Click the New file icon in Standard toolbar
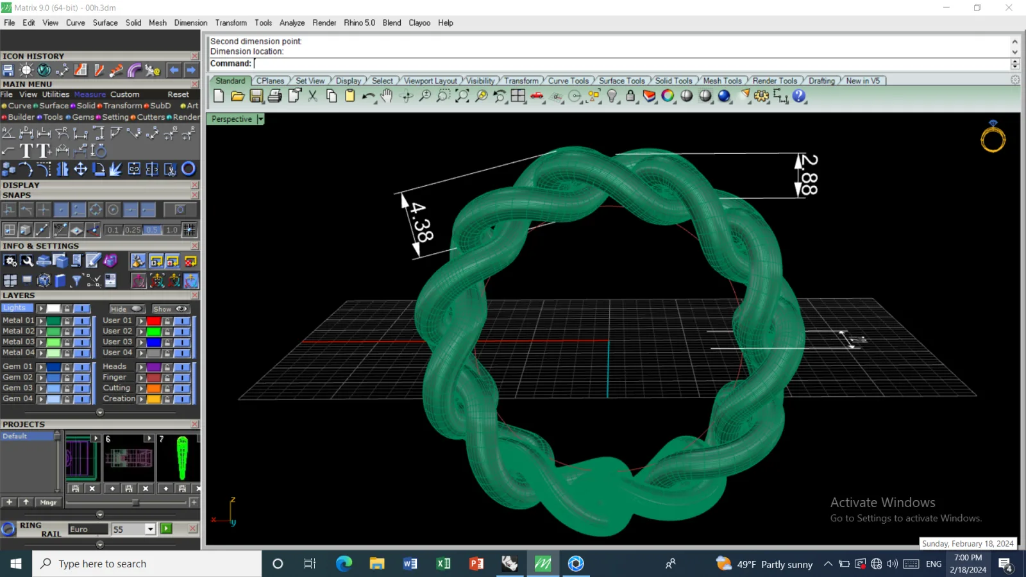The height and width of the screenshot is (577, 1026). [x=219, y=96]
